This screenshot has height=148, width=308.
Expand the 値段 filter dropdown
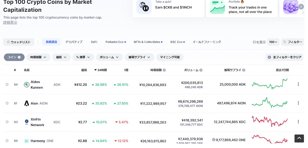[61, 57]
